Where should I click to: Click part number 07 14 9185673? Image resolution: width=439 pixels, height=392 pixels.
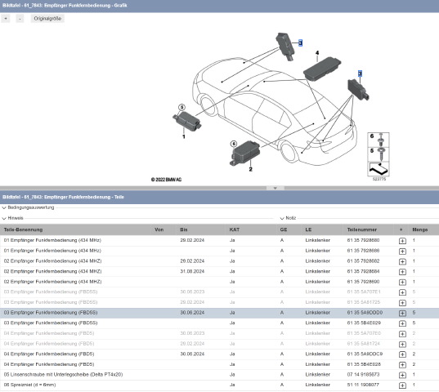coord(363,375)
